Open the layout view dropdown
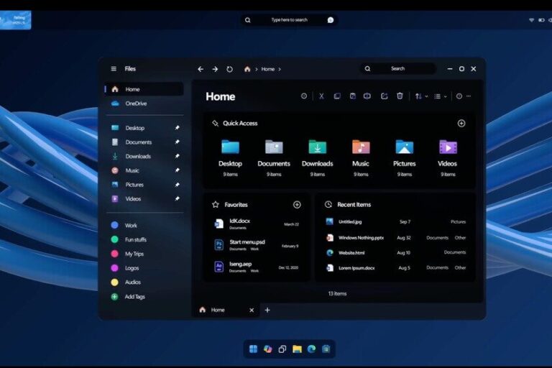This screenshot has width=552, height=368. point(441,96)
